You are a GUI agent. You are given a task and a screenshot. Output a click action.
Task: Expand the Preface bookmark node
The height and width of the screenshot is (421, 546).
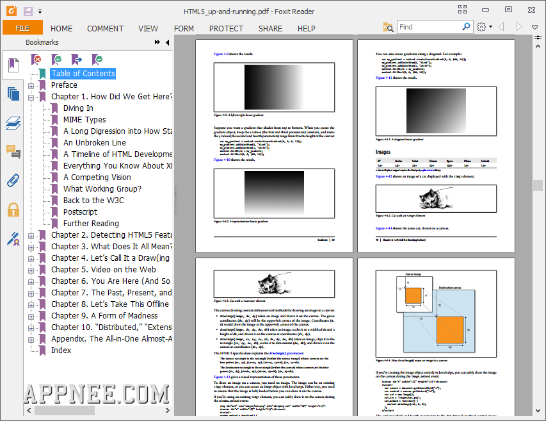point(31,86)
